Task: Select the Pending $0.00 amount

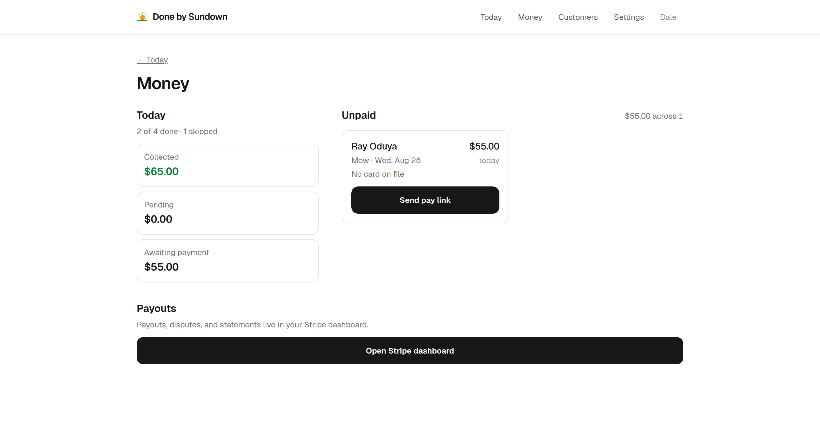Action: [158, 219]
